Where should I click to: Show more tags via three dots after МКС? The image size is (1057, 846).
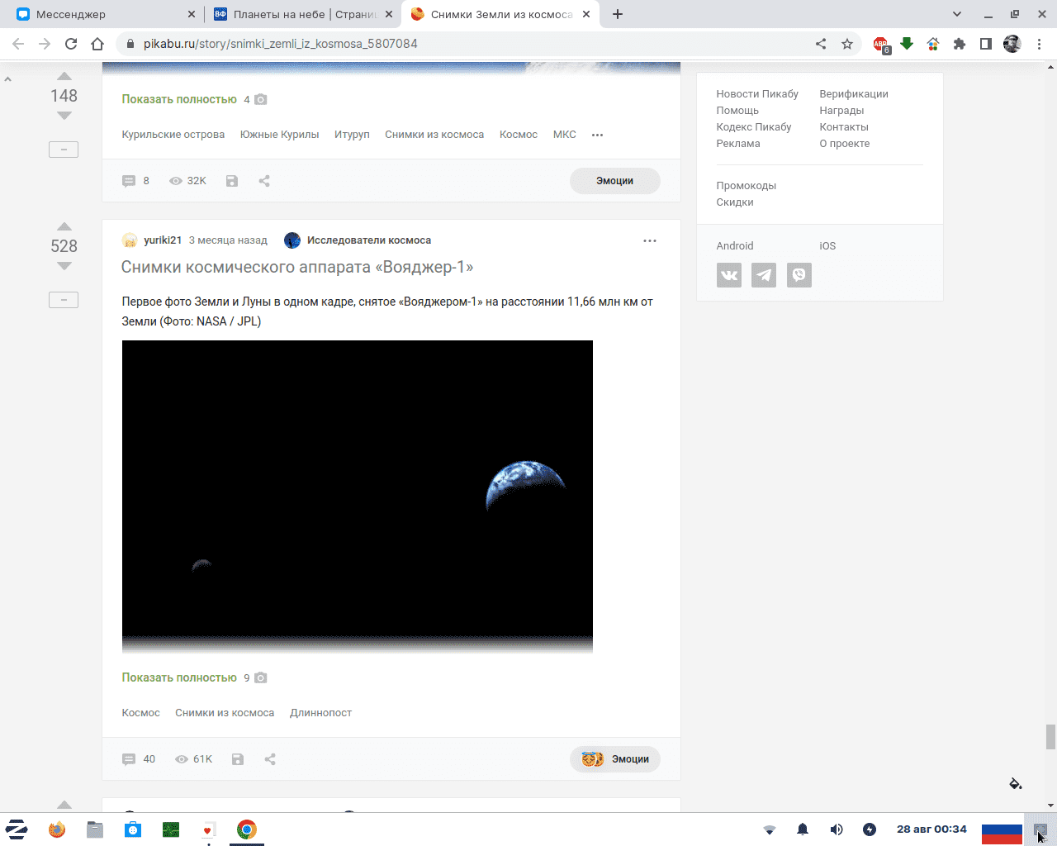coord(598,135)
